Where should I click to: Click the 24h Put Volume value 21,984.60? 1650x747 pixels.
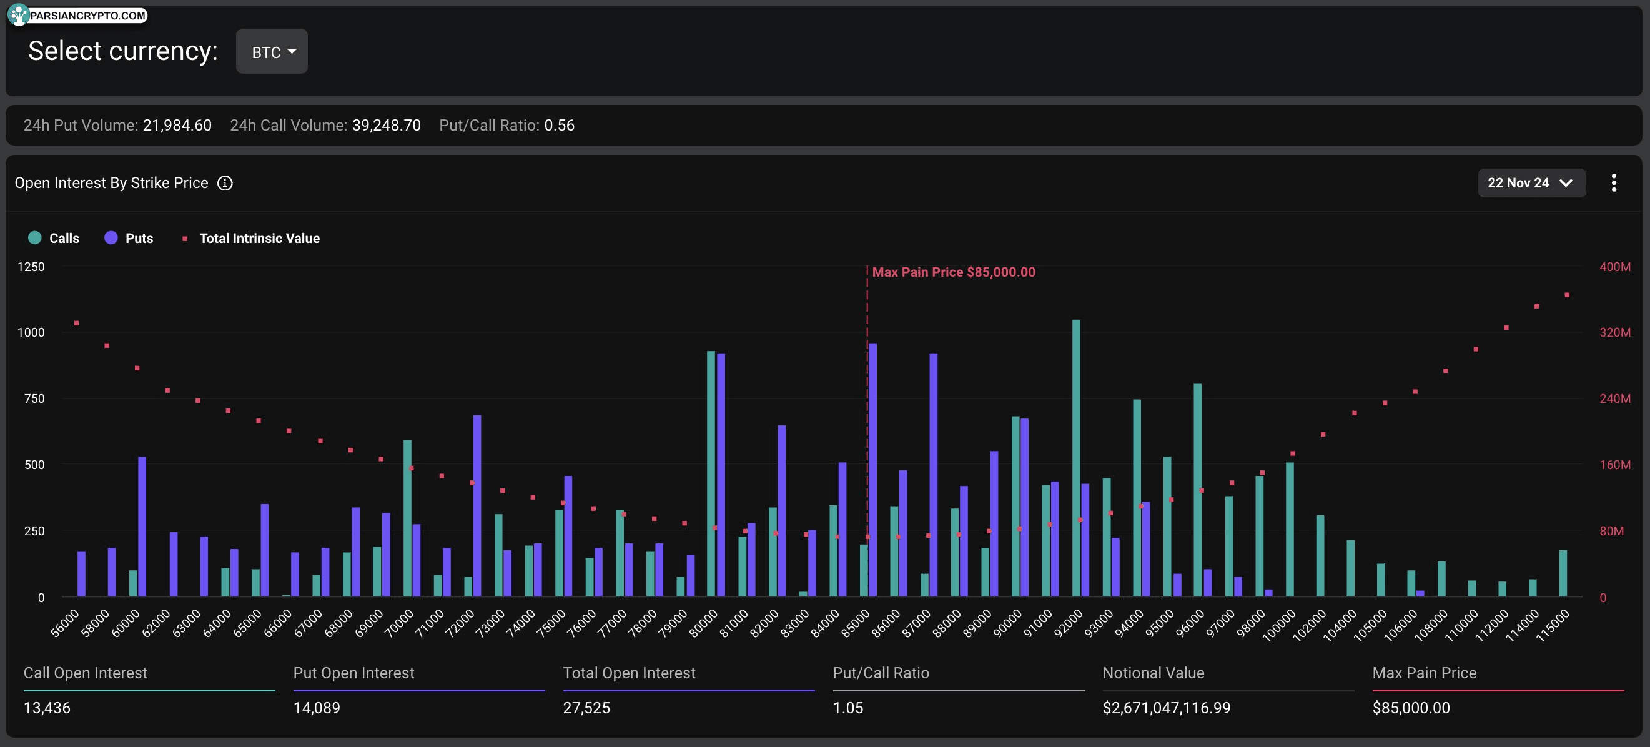click(x=177, y=125)
